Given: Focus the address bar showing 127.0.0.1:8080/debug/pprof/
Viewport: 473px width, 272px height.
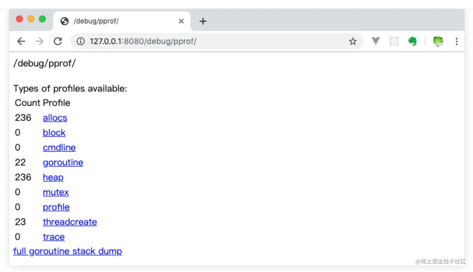Looking at the screenshot, I should (216, 41).
